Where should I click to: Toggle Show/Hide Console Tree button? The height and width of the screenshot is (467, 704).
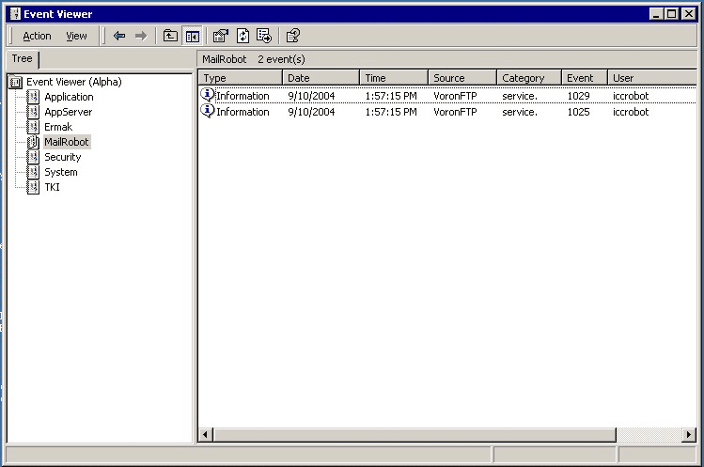coord(192,36)
